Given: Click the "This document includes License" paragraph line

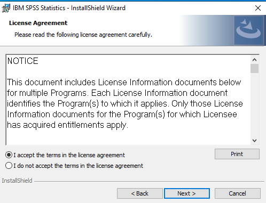Looking at the screenshot, I should coord(124,82).
